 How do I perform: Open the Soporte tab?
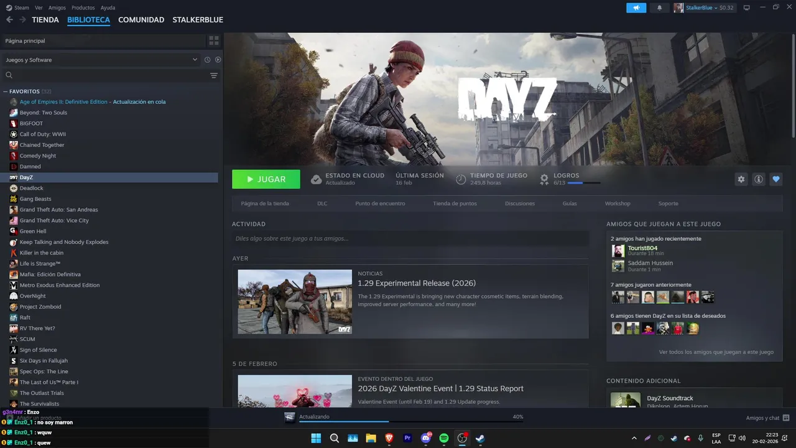[x=669, y=203]
